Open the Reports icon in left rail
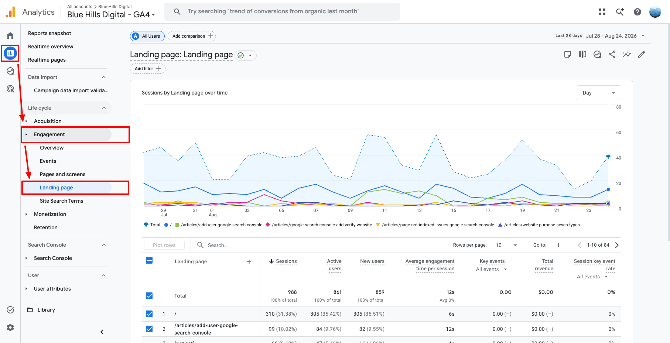The width and height of the screenshot is (670, 343). (x=10, y=53)
